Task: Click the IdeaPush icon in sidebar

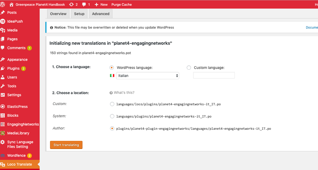Action: point(2,21)
